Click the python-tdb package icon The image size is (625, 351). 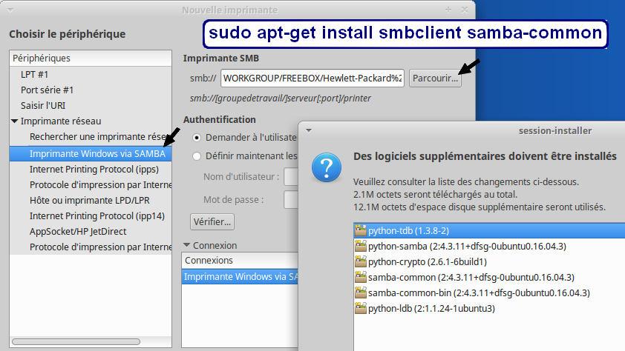click(x=361, y=231)
